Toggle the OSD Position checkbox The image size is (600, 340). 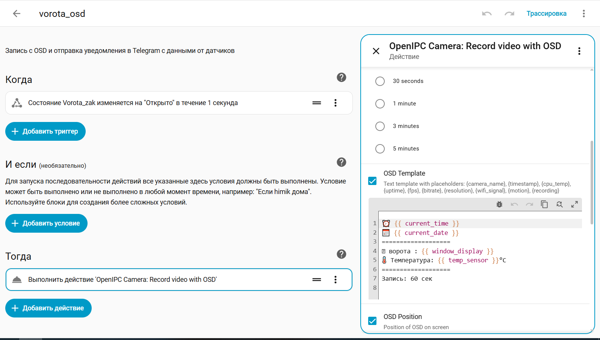point(372,321)
